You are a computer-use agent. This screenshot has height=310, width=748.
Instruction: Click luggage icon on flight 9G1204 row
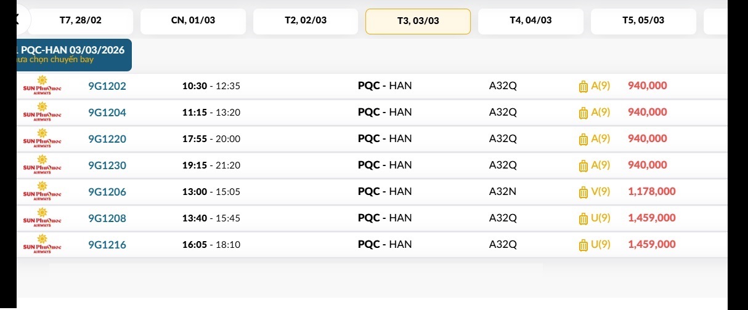point(583,113)
